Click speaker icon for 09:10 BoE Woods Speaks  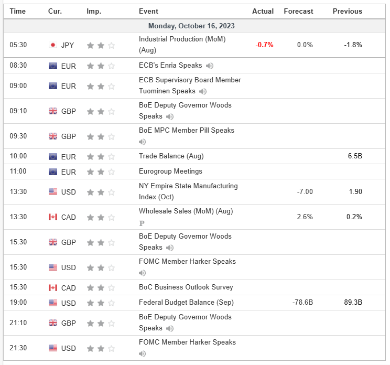pos(170,116)
